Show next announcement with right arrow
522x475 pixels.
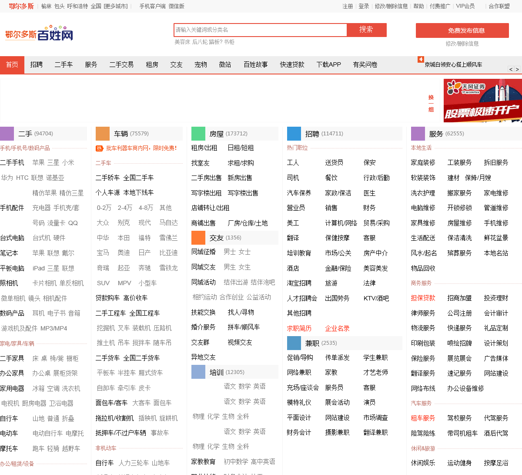(x=517, y=69)
